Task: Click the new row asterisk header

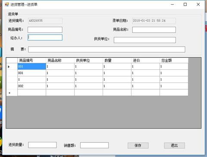Action: pos(12,93)
